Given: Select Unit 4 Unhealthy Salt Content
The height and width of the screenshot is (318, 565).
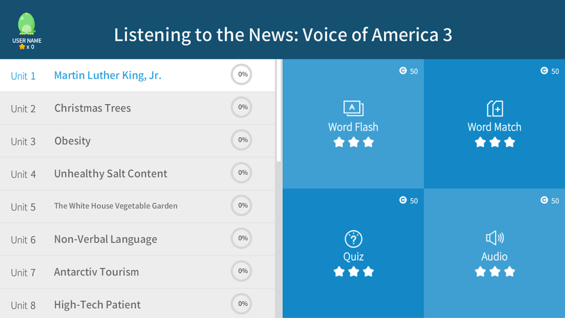Looking at the screenshot, I should (137, 174).
